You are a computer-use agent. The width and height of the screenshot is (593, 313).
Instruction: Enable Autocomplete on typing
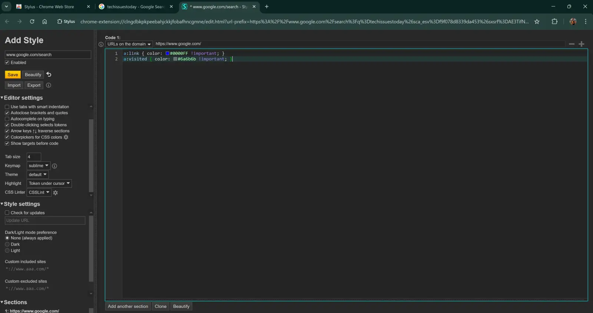coord(7,119)
